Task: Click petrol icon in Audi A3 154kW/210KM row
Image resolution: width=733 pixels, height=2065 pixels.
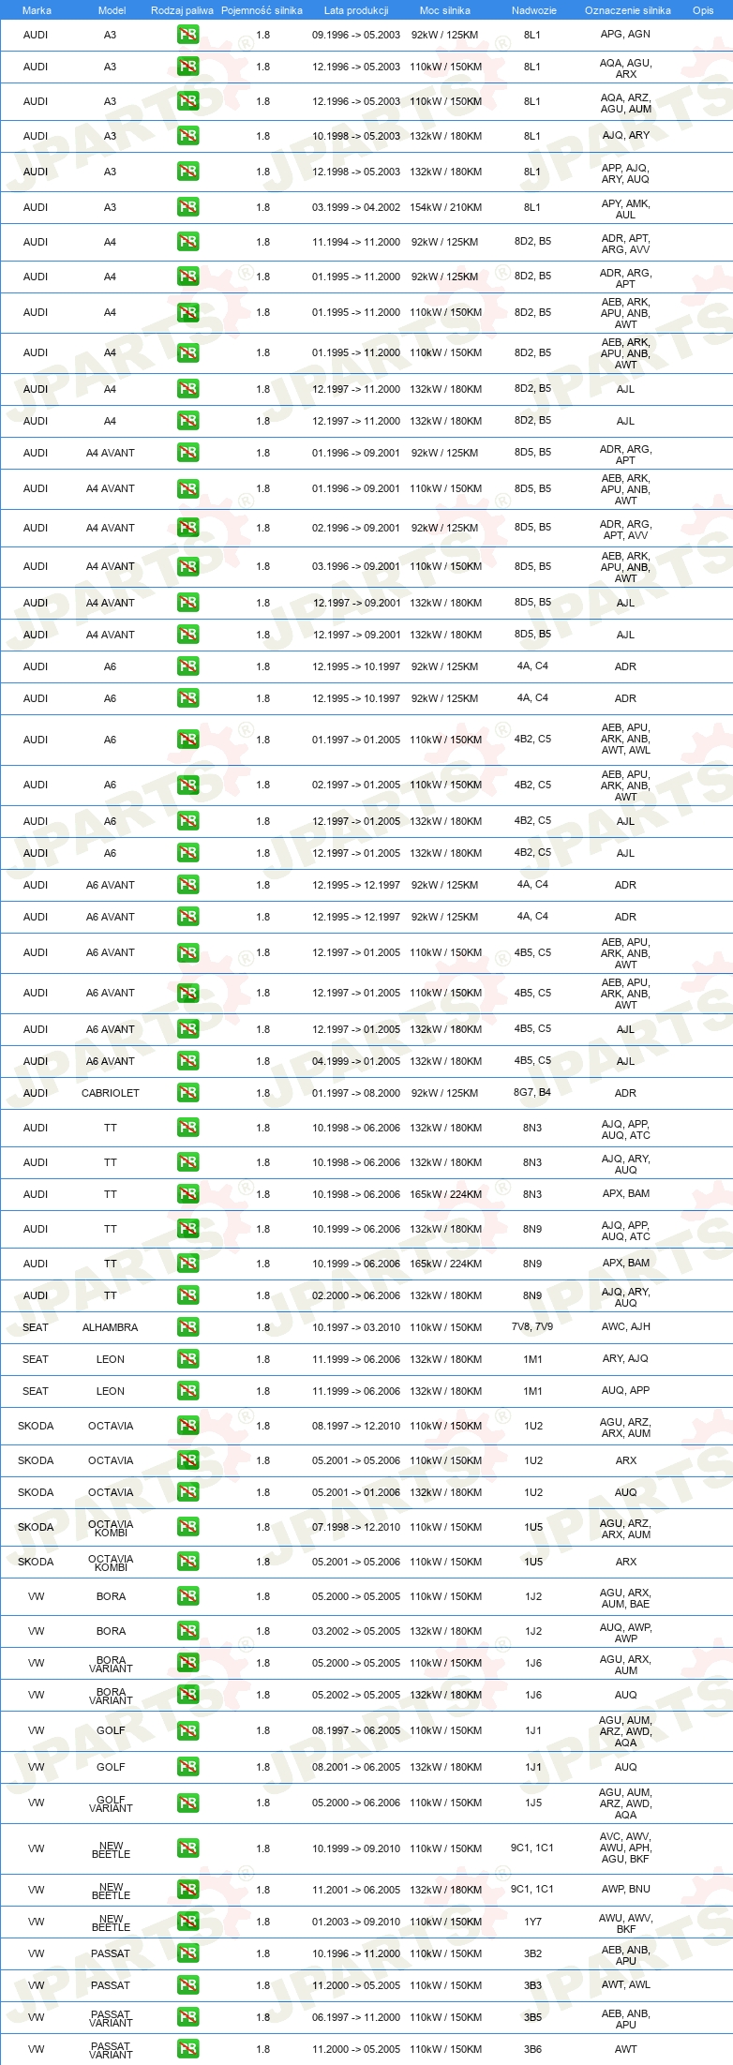Action: 187,207
